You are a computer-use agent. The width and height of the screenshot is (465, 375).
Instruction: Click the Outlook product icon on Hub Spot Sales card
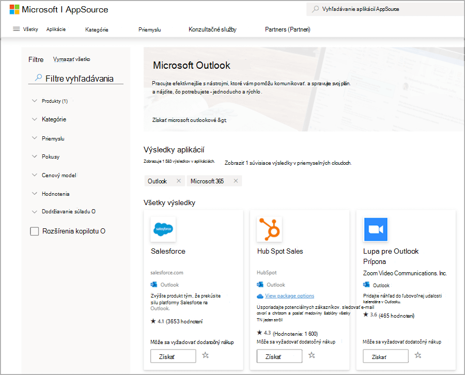click(x=260, y=285)
